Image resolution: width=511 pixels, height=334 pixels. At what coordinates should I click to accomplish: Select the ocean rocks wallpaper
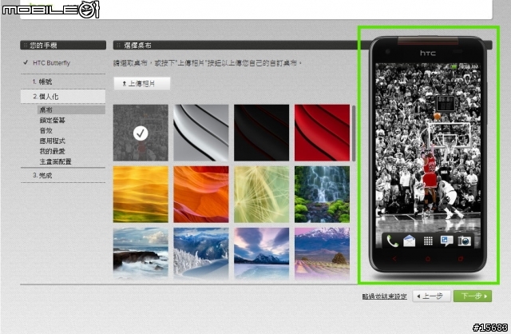click(x=141, y=253)
